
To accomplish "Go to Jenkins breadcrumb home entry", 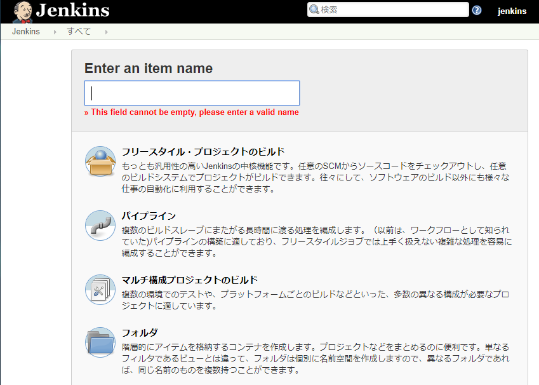I will coord(25,31).
